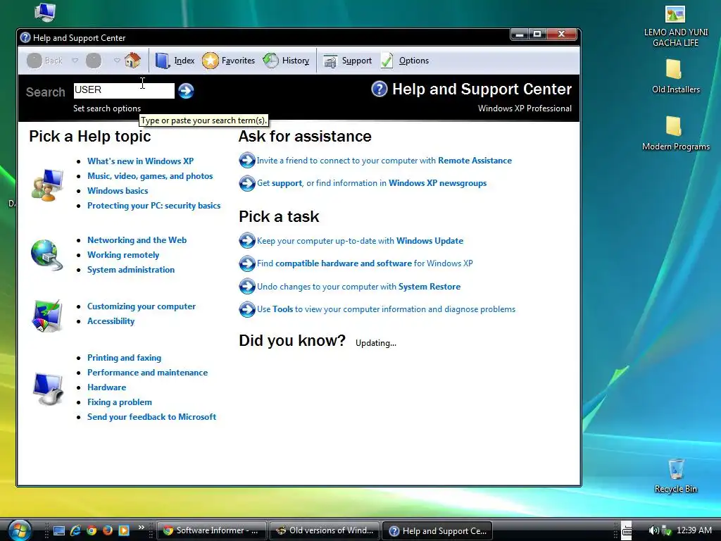
Task: Open Accessibility topic
Action: pyautogui.click(x=111, y=321)
